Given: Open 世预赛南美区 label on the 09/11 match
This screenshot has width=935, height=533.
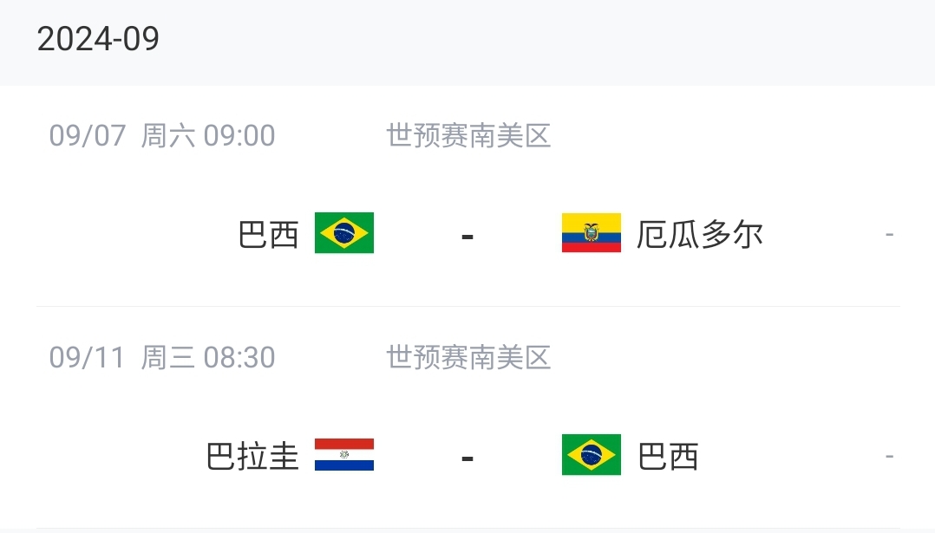Looking at the screenshot, I should coord(468,358).
